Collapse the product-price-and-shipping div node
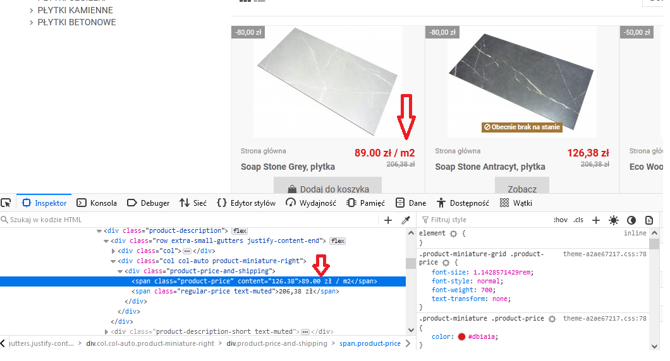 (120, 271)
